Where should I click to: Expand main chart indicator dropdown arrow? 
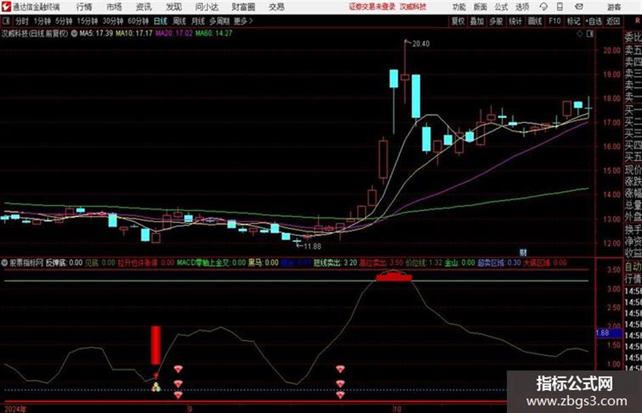click(x=74, y=33)
